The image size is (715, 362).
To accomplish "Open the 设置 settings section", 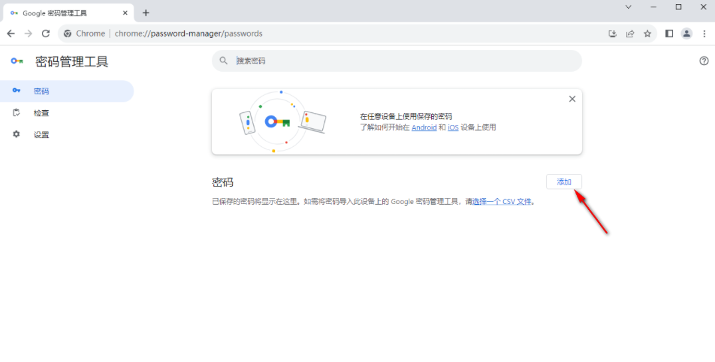I will [66, 135].
